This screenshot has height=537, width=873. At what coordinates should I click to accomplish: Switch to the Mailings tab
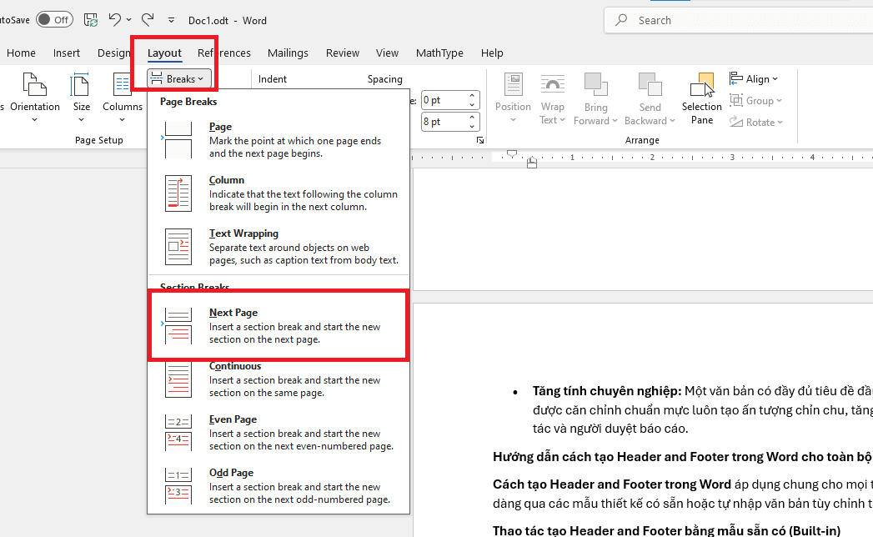pyautogui.click(x=288, y=53)
